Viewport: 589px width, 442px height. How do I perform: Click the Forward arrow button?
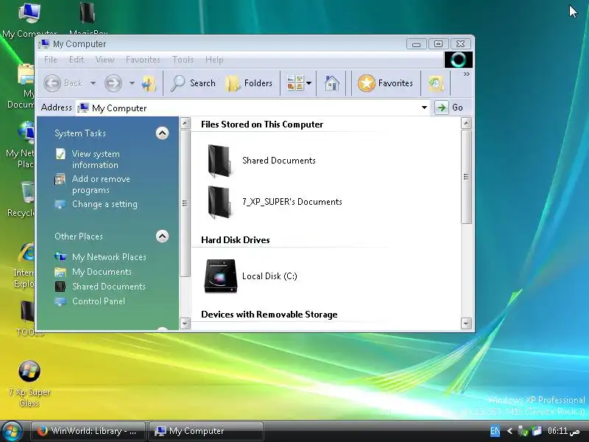tap(113, 83)
